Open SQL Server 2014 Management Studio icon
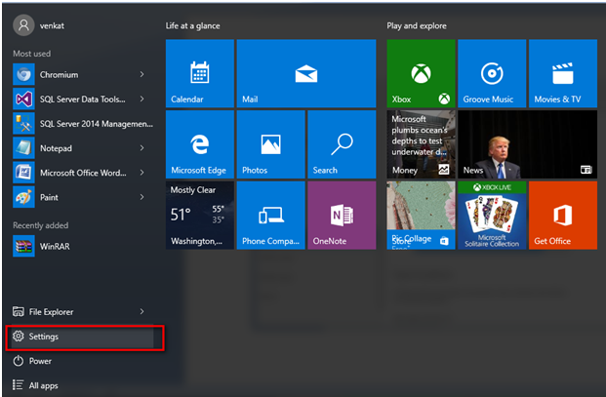Viewport: 606px width, 397px height. click(23, 124)
